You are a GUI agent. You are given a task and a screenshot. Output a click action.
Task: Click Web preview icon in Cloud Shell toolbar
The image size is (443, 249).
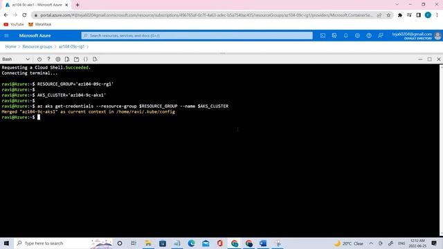(95, 59)
